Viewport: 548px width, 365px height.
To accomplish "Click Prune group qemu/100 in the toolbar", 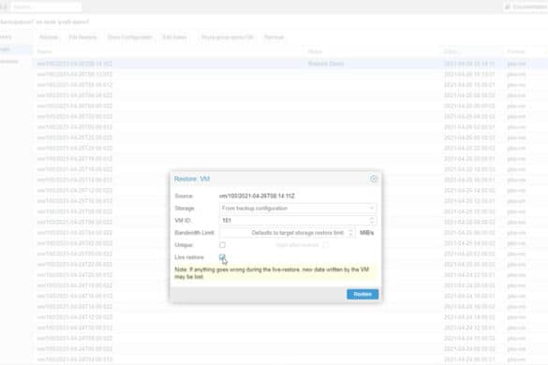I will [x=228, y=37].
